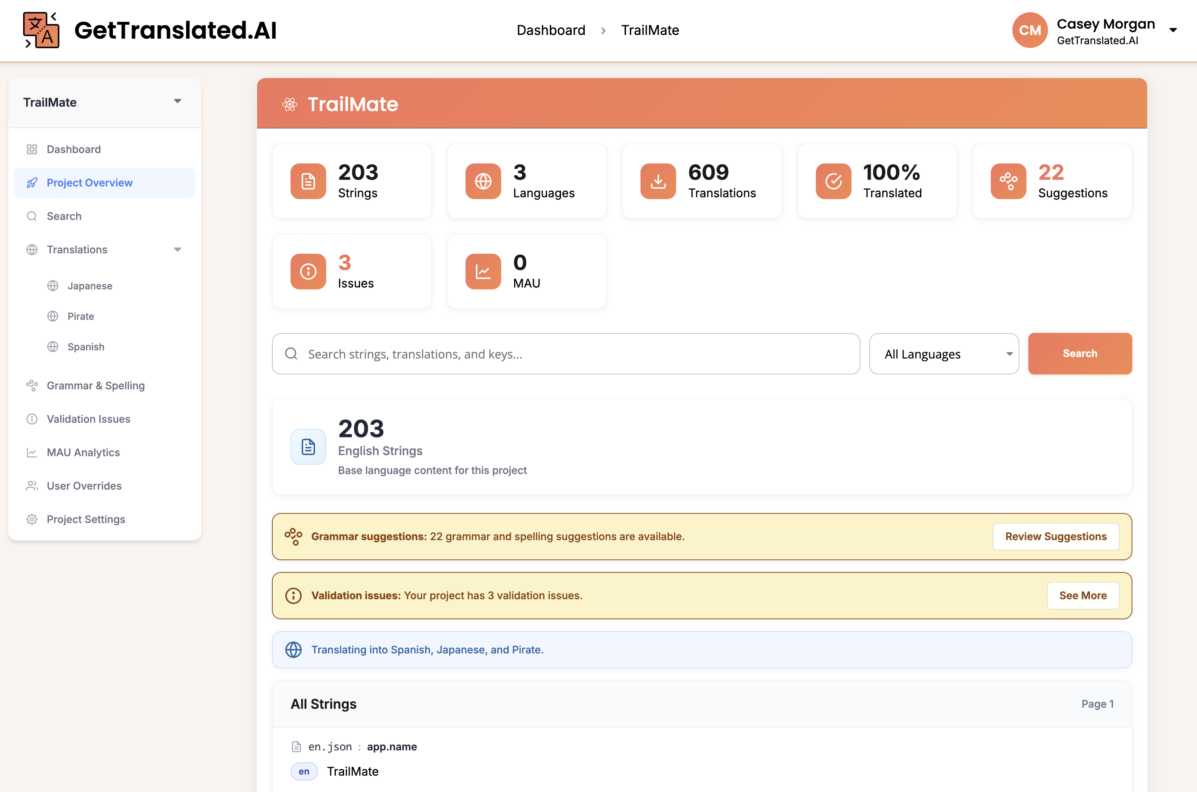Click the Validation Issues info icon
The image size is (1197, 792).
point(32,419)
